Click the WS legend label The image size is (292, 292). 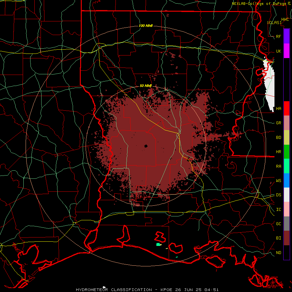click(x=278, y=181)
